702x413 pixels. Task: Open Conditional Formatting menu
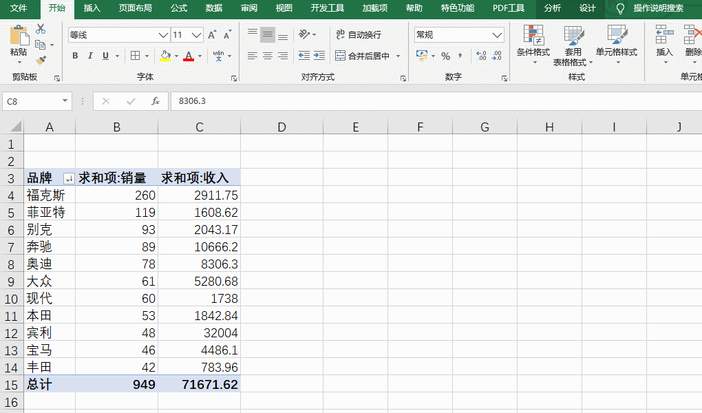[533, 44]
